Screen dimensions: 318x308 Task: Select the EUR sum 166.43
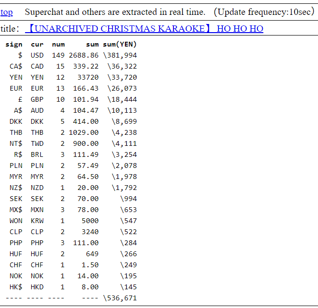point(86,88)
